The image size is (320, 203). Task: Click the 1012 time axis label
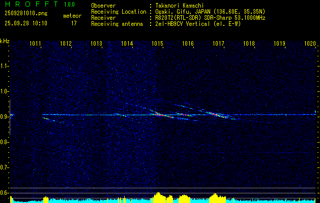coord(66,43)
